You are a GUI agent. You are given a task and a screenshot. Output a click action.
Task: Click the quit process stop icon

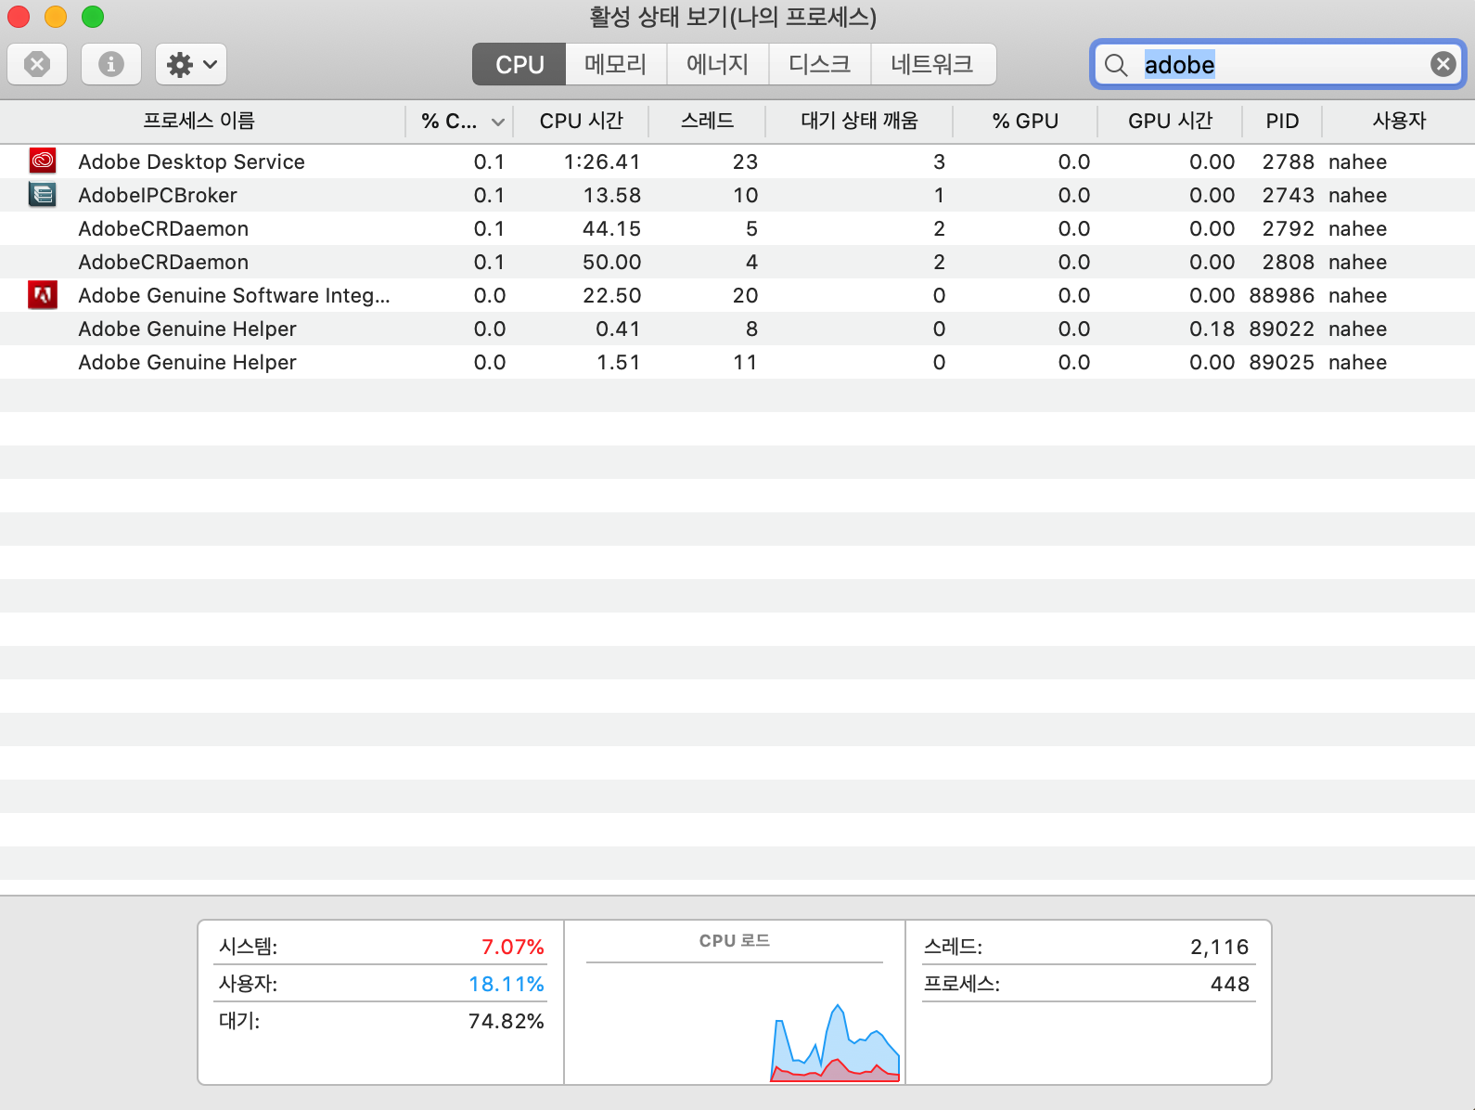pos(37,64)
